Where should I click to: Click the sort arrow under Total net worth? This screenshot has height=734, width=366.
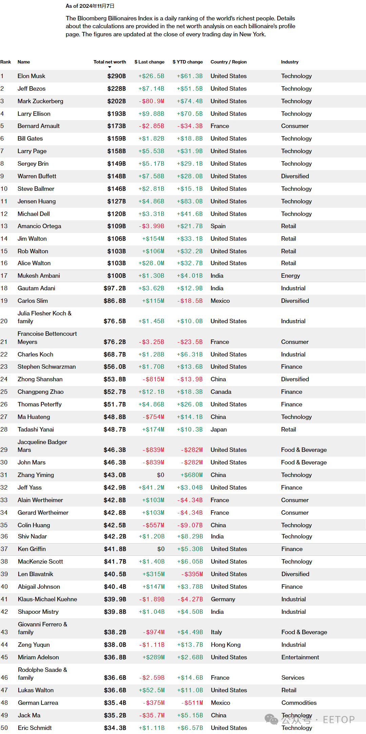[x=109, y=67]
